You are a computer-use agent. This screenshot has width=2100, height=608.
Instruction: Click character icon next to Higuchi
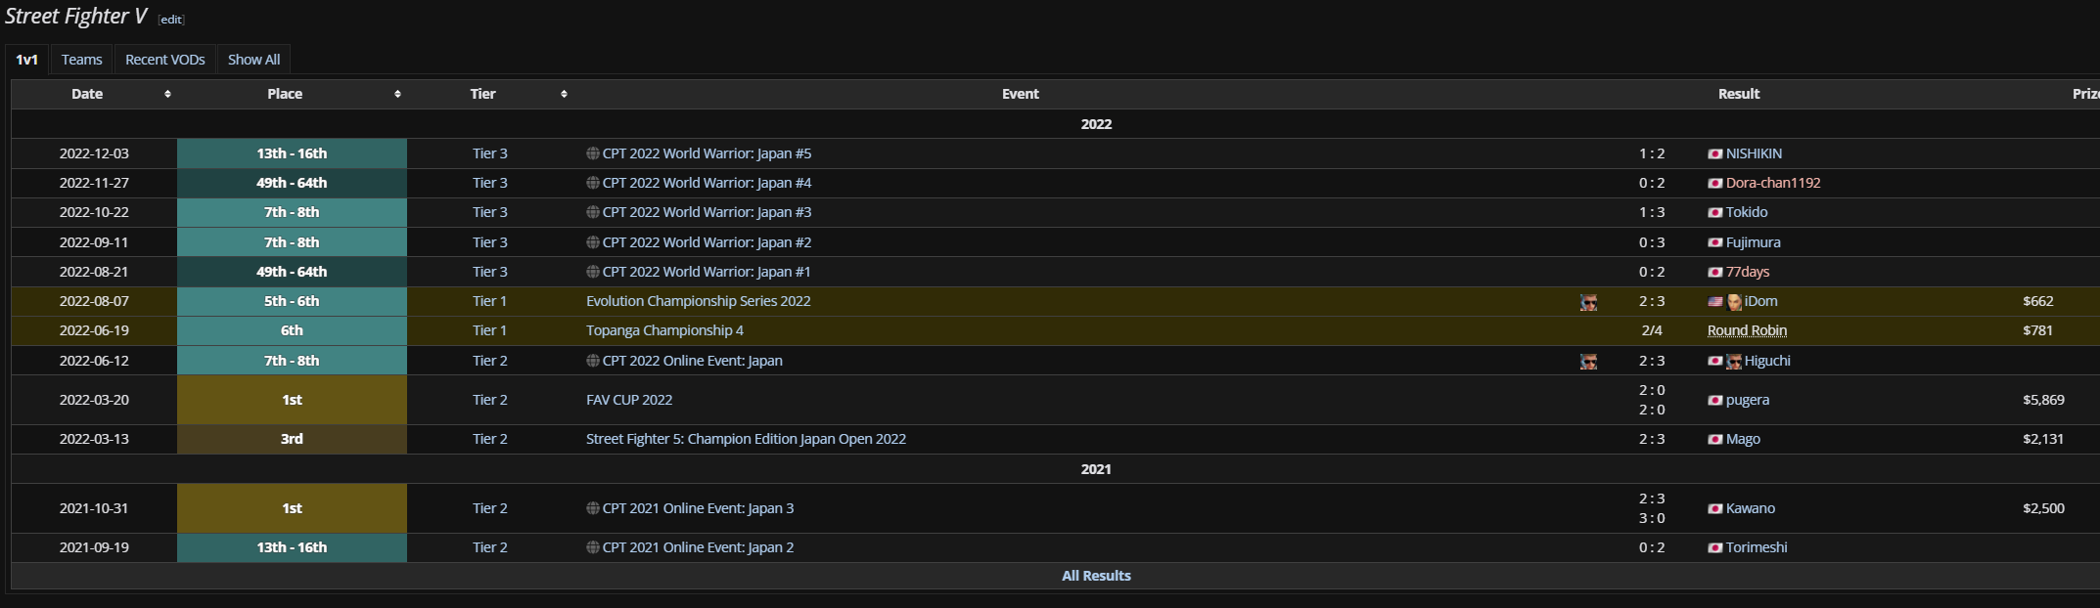point(1734,361)
